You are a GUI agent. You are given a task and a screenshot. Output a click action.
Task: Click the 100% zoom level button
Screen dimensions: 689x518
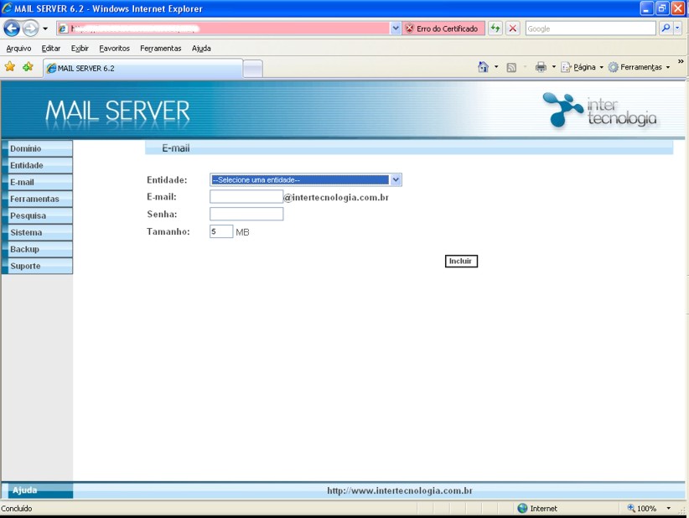pos(642,508)
